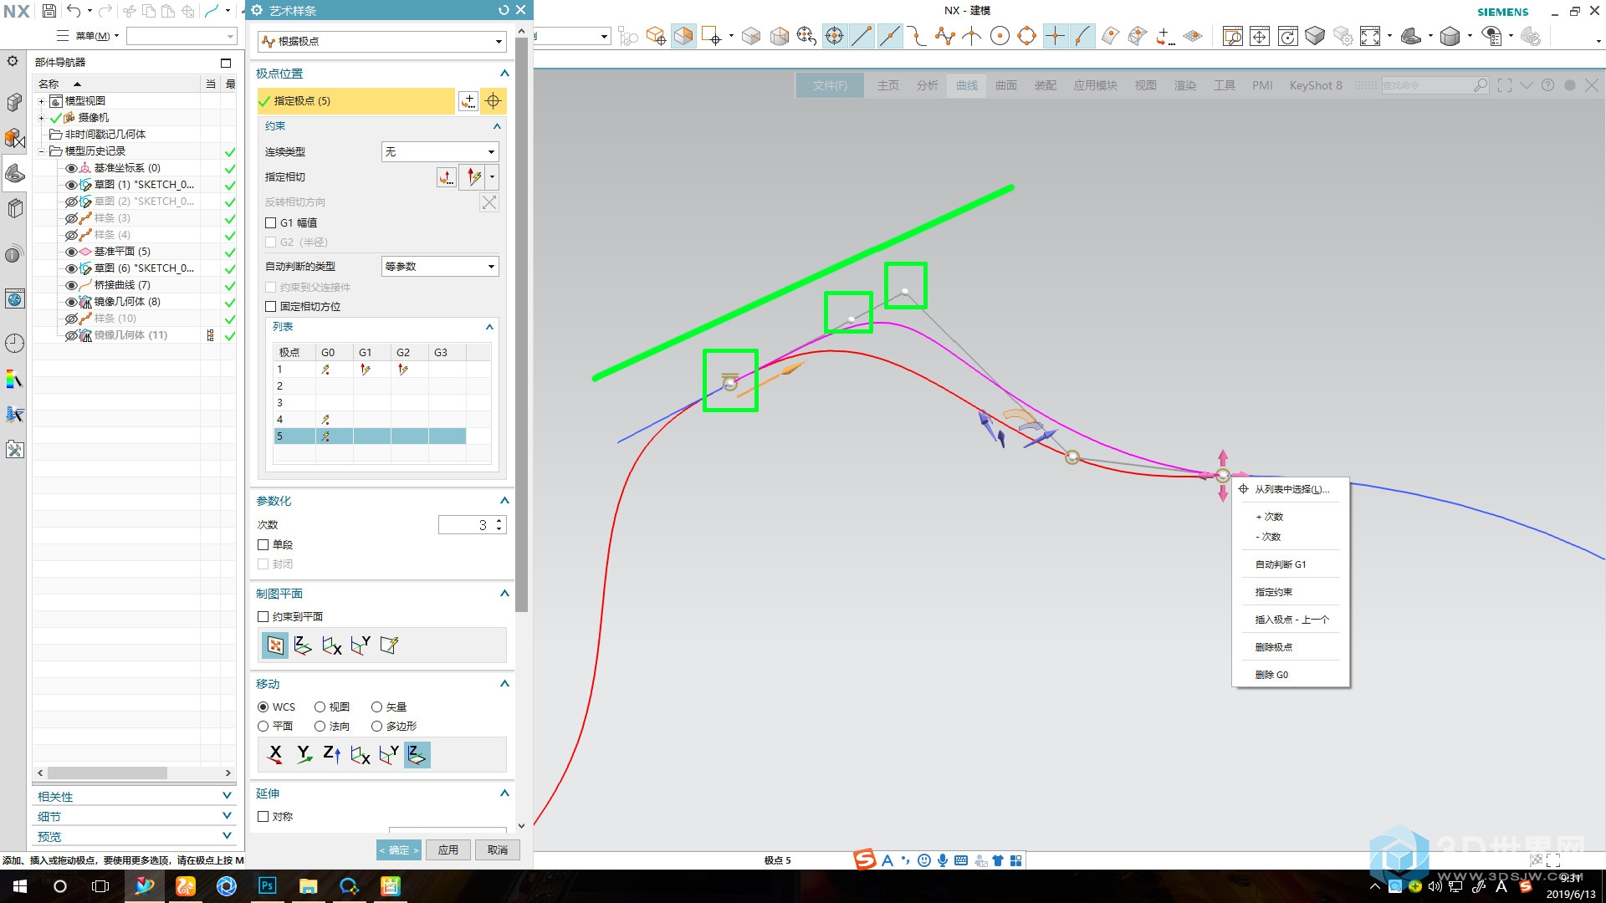Select the X direction move icon
This screenshot has width=1606, height=903.
[275, 755]
